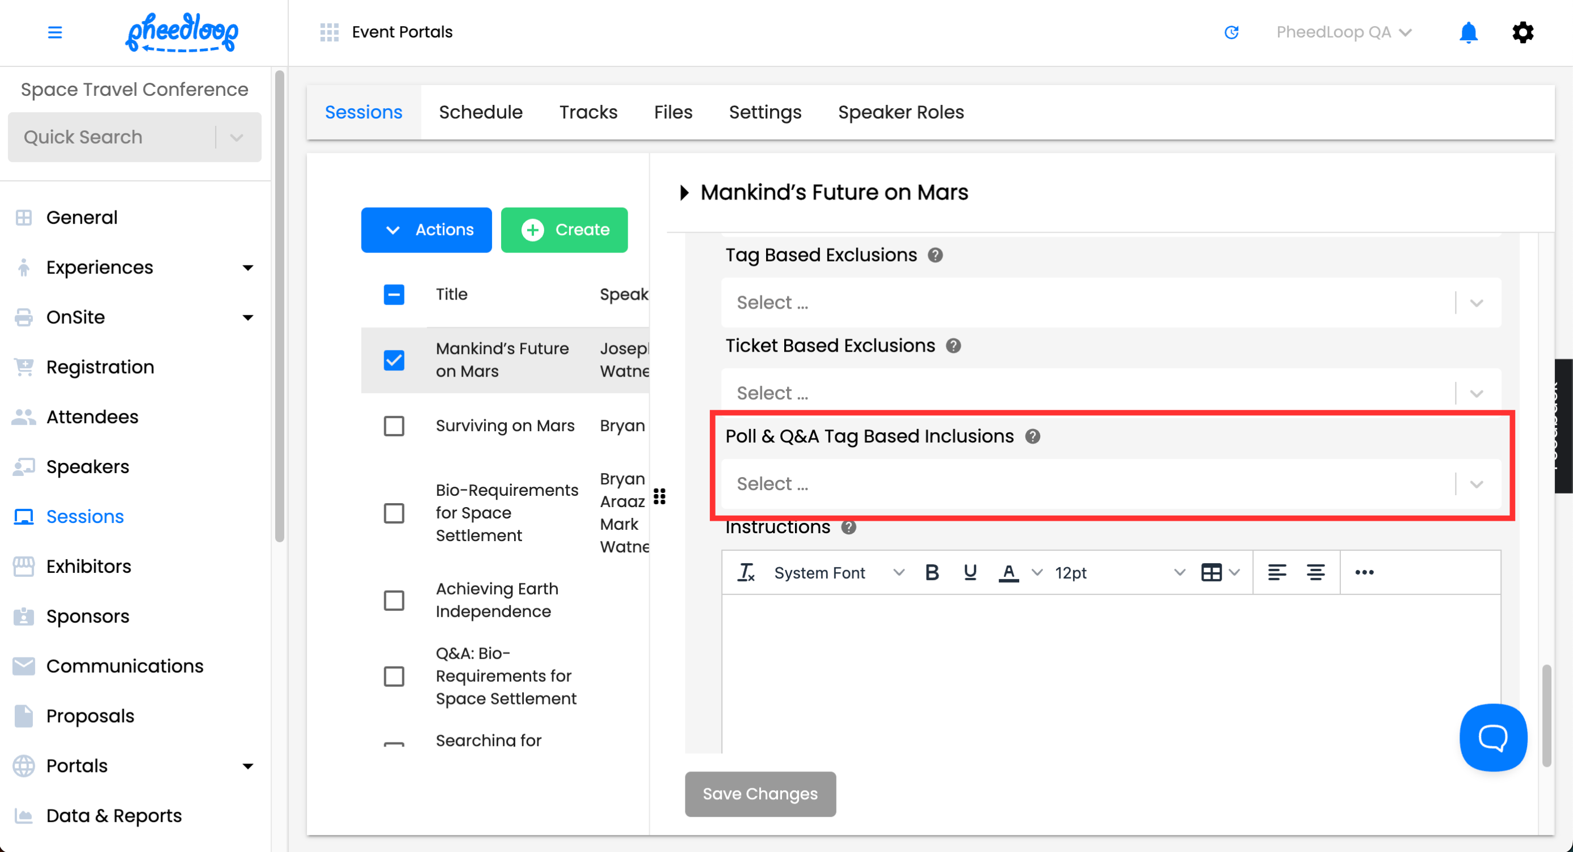Viewport: 1573px width, 852px height.
Task: Click the General sidebar icon
Action: click(x=24, y=218)
